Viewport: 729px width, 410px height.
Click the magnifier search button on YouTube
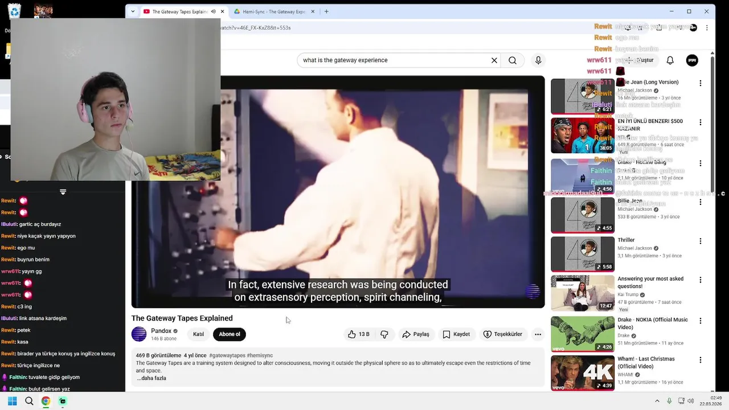(513, 60)
